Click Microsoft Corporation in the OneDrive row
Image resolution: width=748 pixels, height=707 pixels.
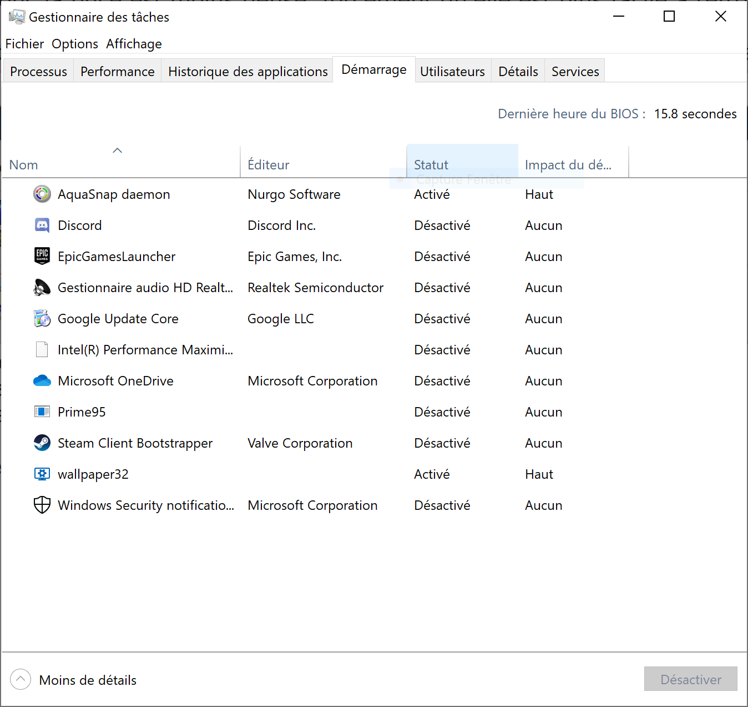pyautogui.click(x=312, y=381)
